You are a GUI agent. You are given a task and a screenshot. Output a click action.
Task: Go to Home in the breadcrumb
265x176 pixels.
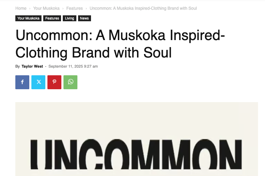pos(21,8)
